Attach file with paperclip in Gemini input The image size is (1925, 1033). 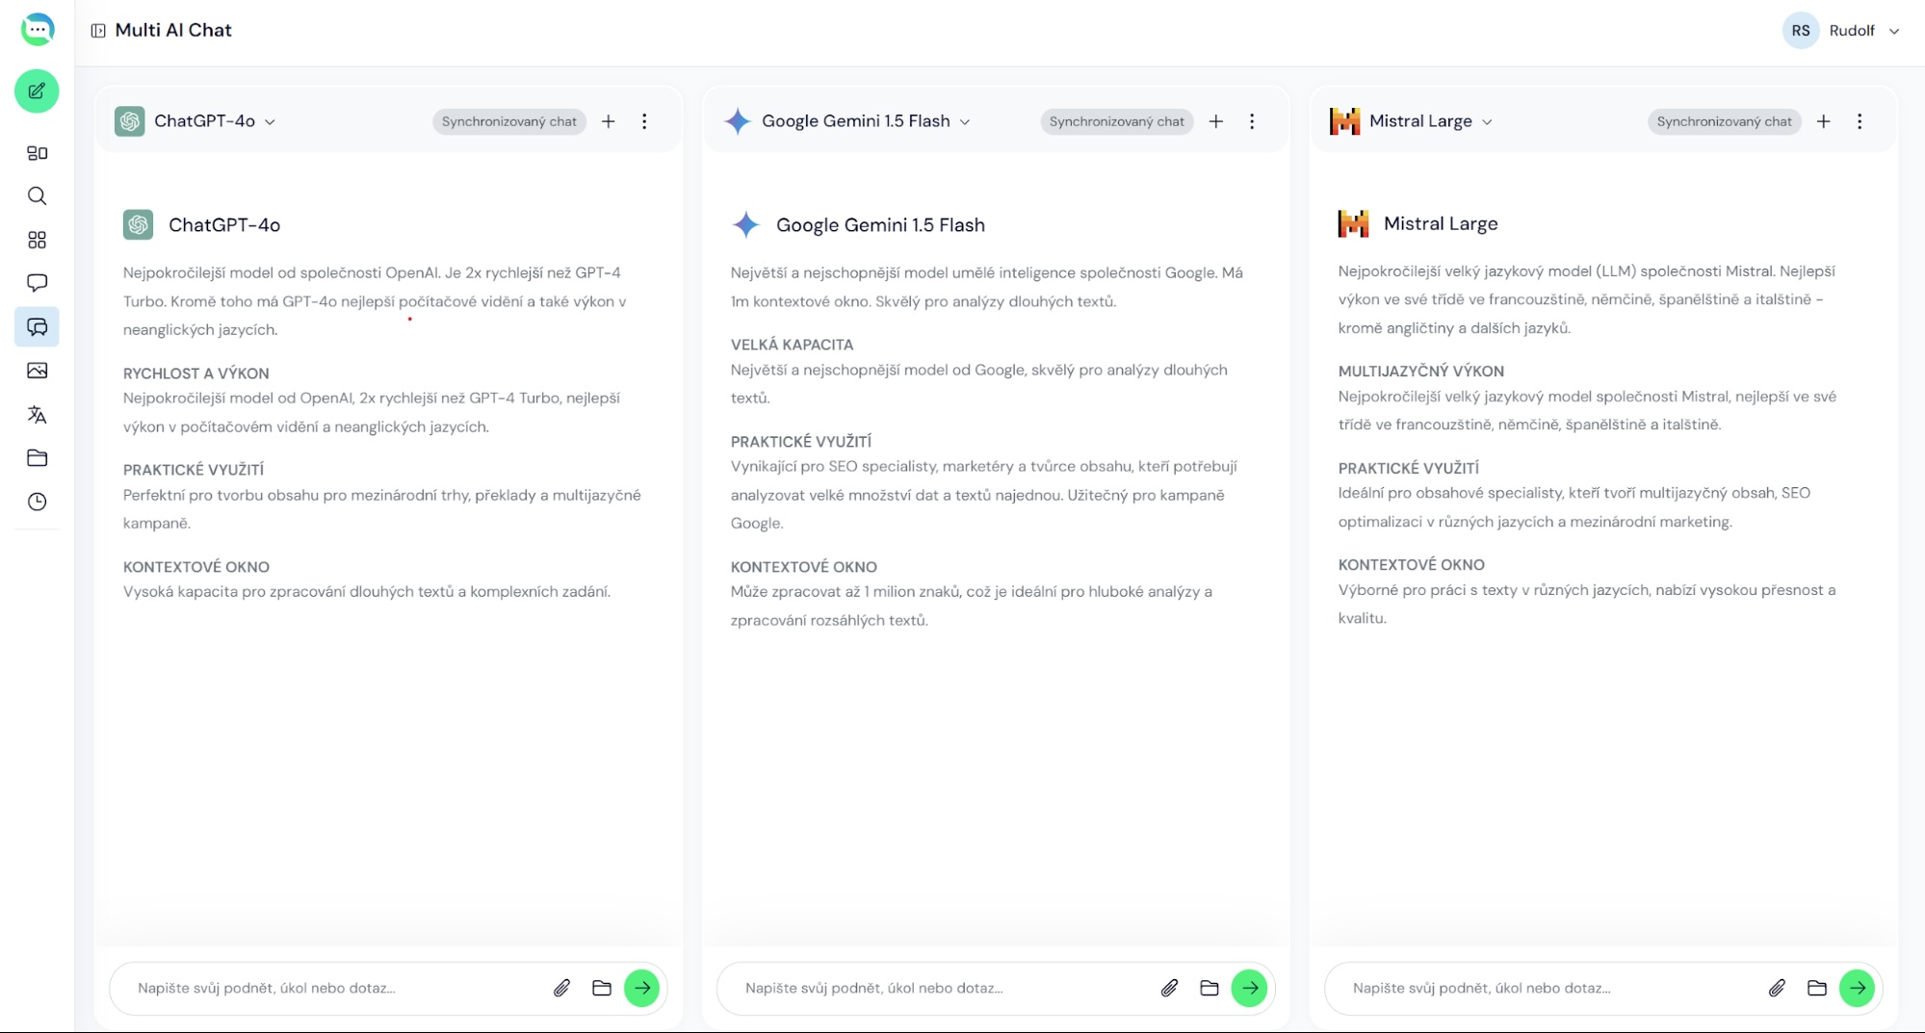point(1170,988)
